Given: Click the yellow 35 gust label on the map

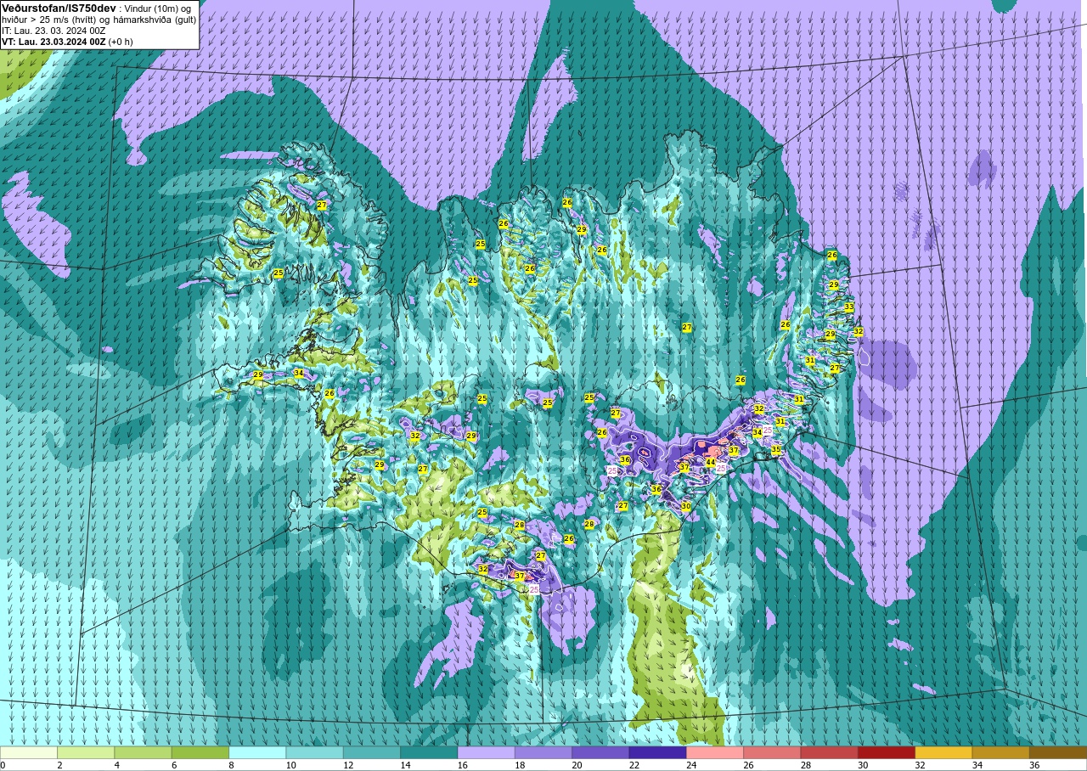Looking at the screenshot, I should pos(776,449).
